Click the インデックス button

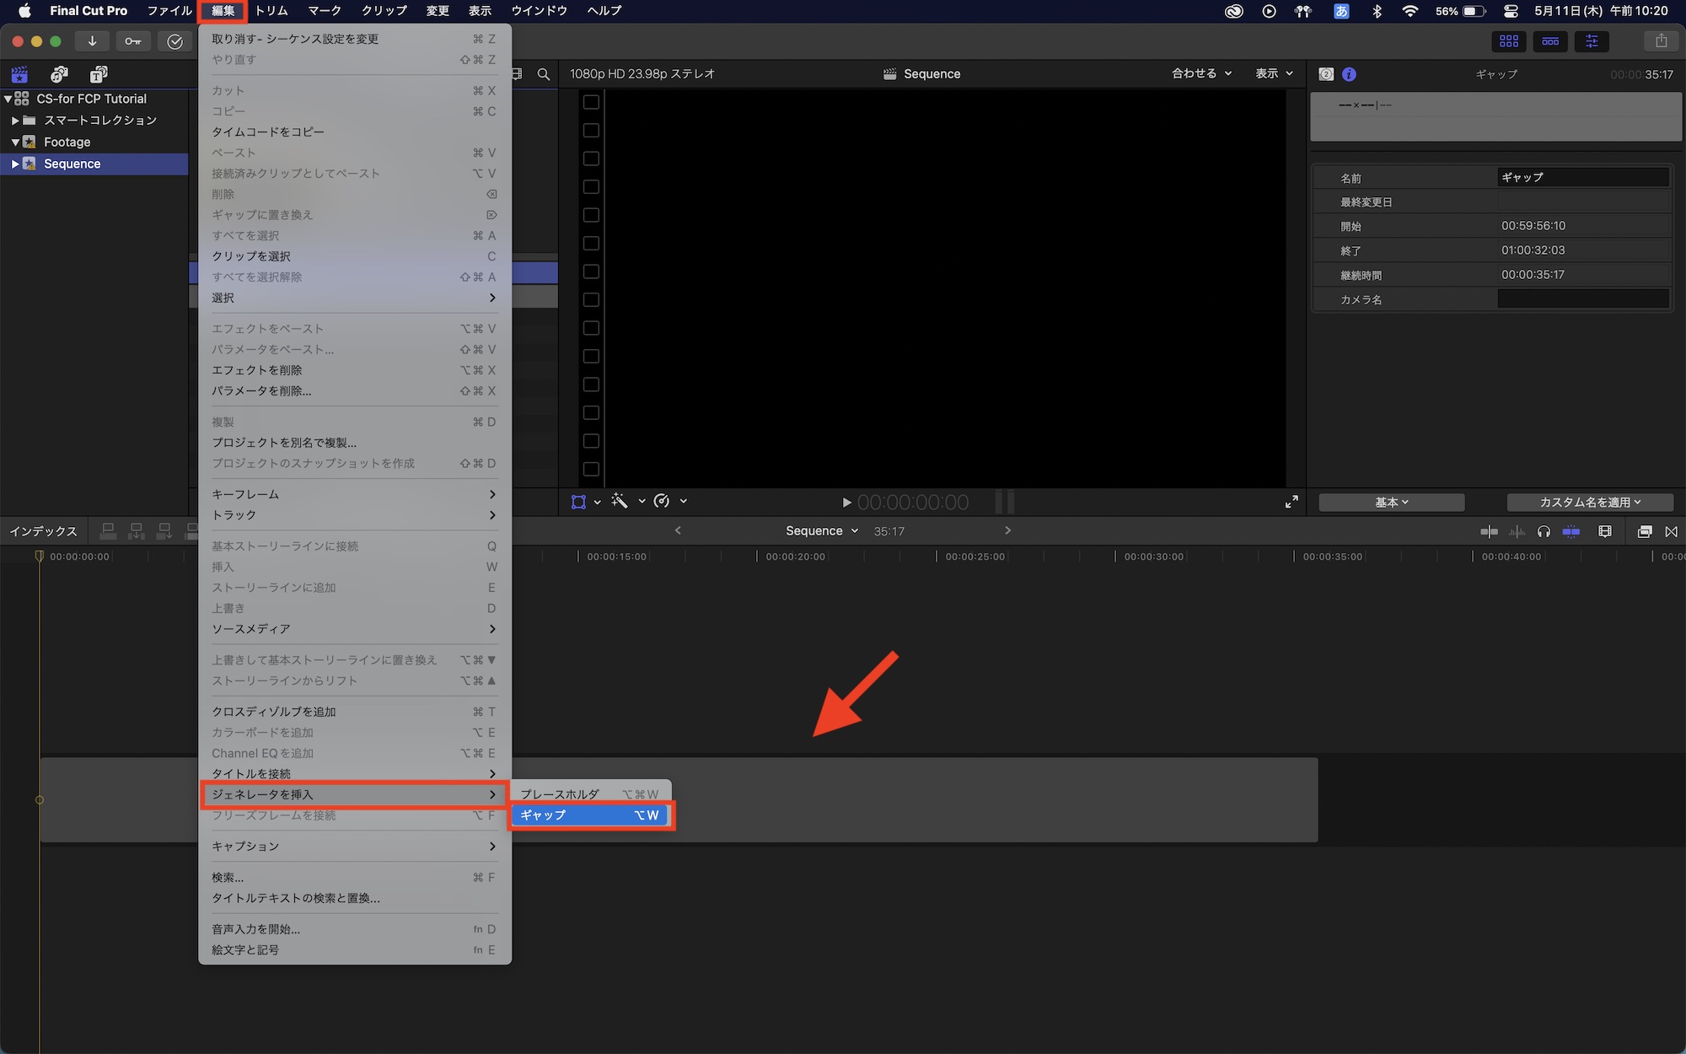(43, 531)
